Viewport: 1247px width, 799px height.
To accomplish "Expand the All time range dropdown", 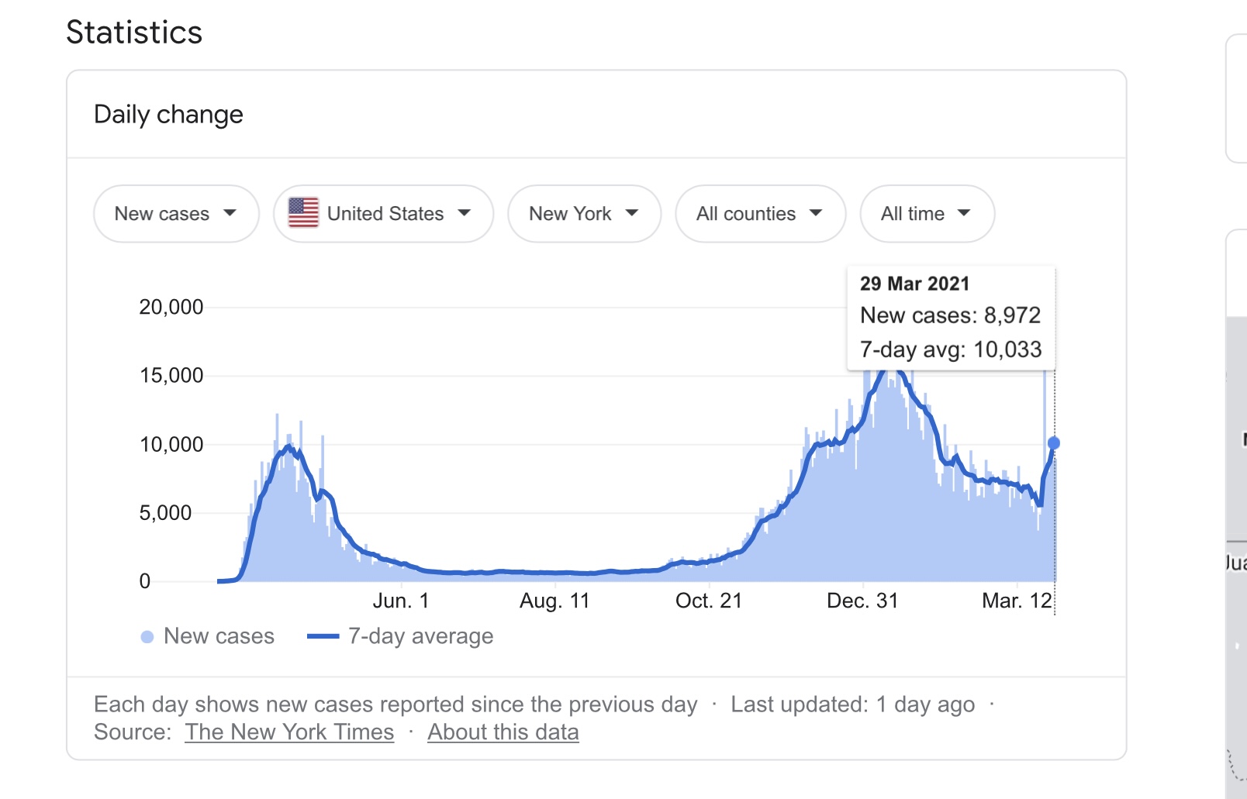I will coord(926,214).
